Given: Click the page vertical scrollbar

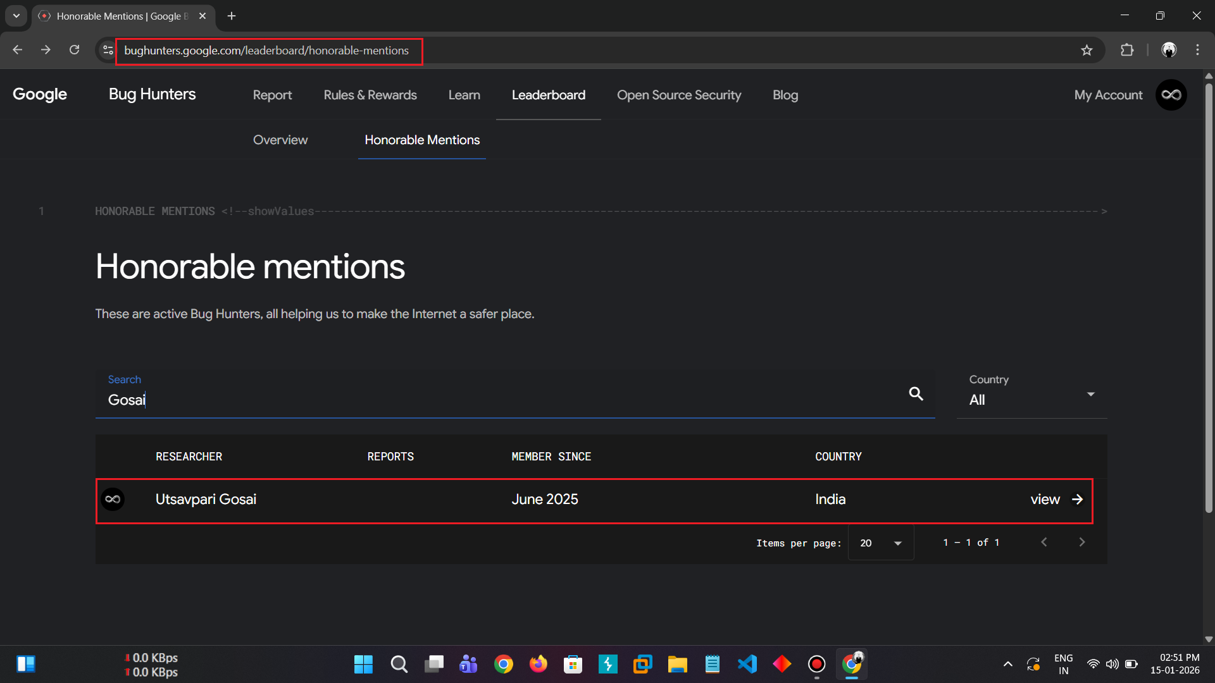Looking at the screenshot, I should 1209,297.
